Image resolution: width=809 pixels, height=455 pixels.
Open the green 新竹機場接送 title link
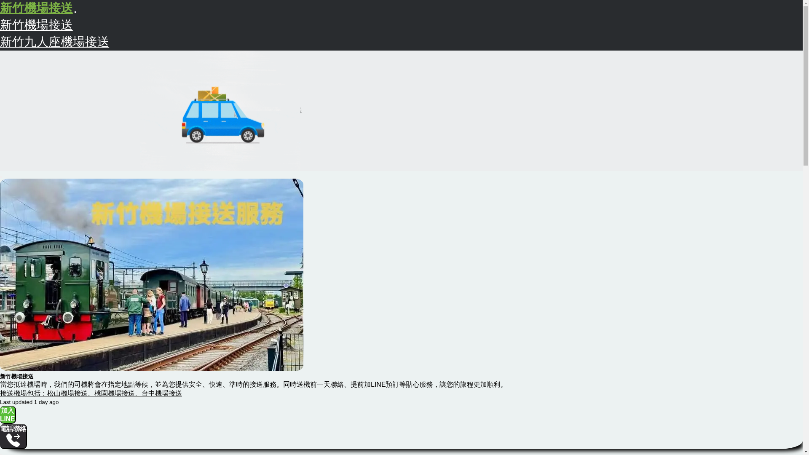click(x=36, y=8)
